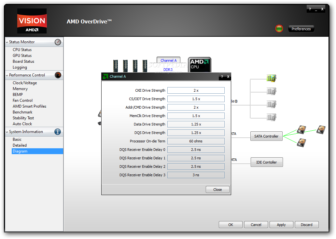Open the Benchmark page
The width and height of the screenshot is (336, 239).
[x=22, y=112]
